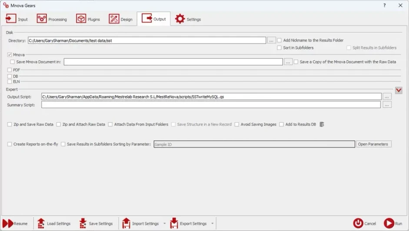
Task: Enable Add Nickname to the Results Folder
Action: [x=279, y=40]
